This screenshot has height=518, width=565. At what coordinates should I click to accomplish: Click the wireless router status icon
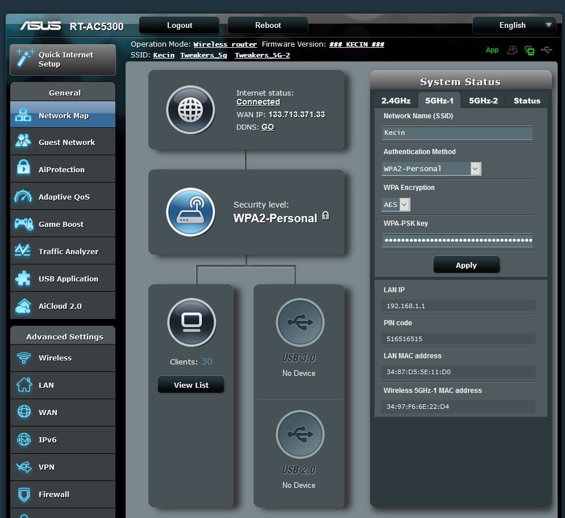coord(190,212)
